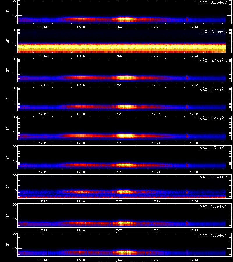Click the MAX: 1.7e+01 readout

[x=213, y=148]
